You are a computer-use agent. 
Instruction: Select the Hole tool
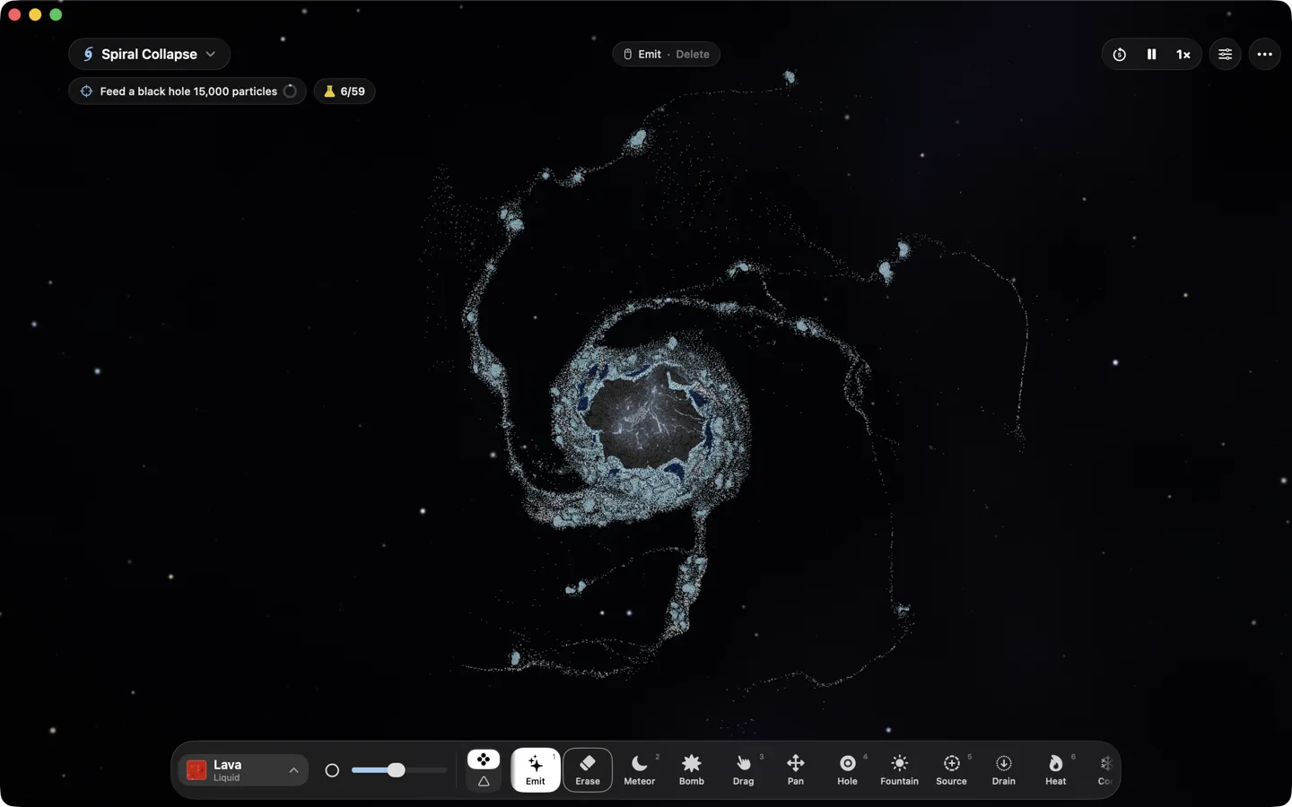tap(848, 769)
